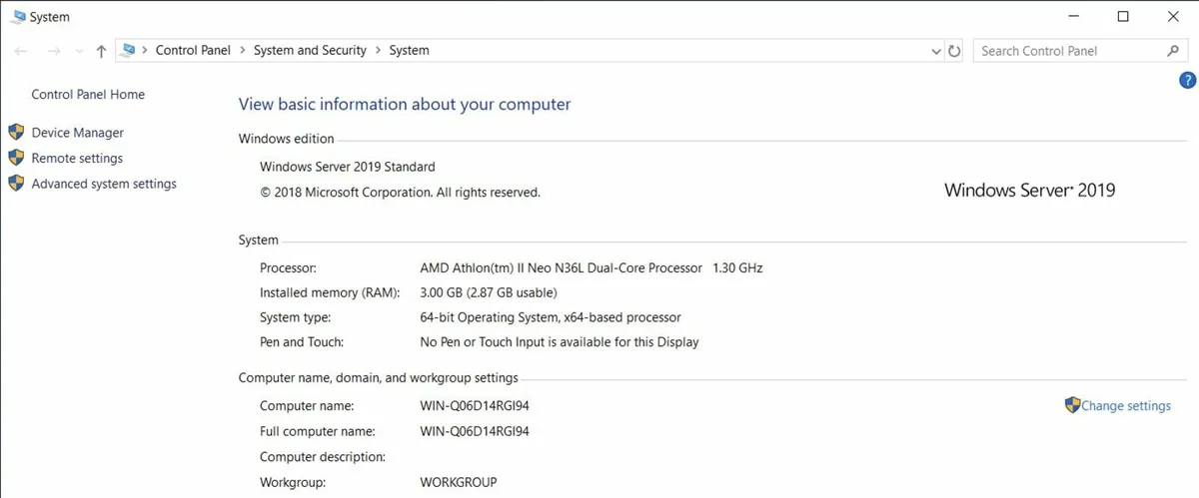
Task: Open the address bar history dropdown
Action: click(x=936, y=51)
